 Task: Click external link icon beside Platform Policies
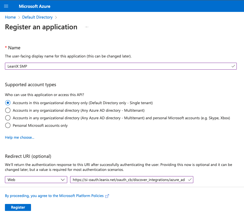[107, 196]
